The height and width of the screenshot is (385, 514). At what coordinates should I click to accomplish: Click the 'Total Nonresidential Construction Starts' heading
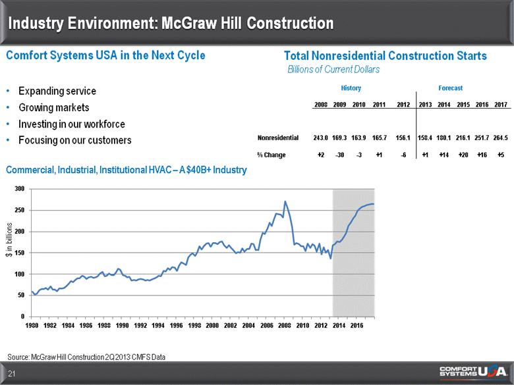385,56
